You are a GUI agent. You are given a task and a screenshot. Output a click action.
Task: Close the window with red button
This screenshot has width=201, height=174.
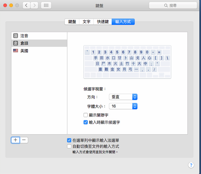pos(5,5)
